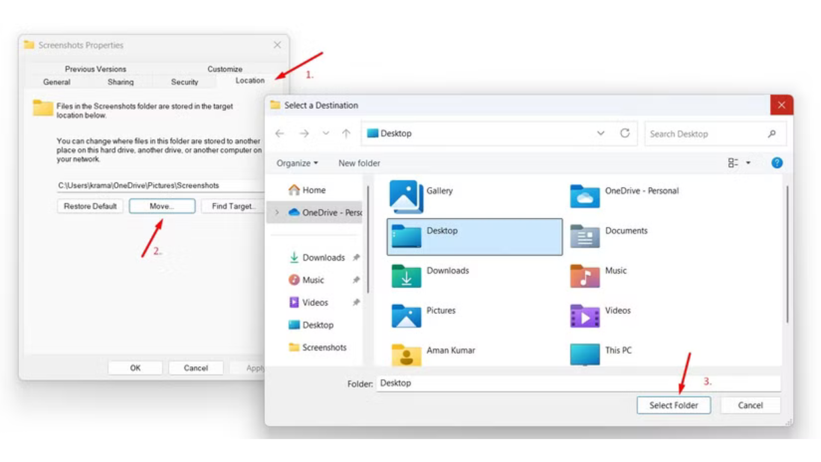Image resolution: width=821 pixels, height=462 pixels.
Task: Open the Previous Versions tab
Action: coord(95,69)
